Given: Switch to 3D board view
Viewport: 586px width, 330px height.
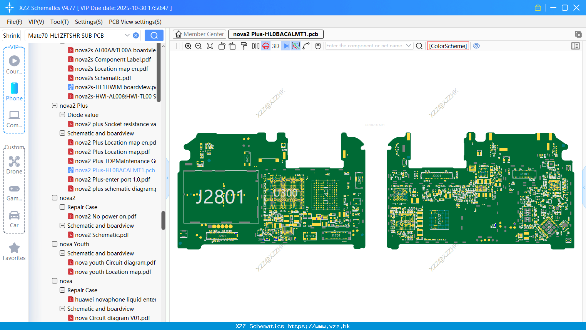Looking at the screenshot, I should click(275, 46).
